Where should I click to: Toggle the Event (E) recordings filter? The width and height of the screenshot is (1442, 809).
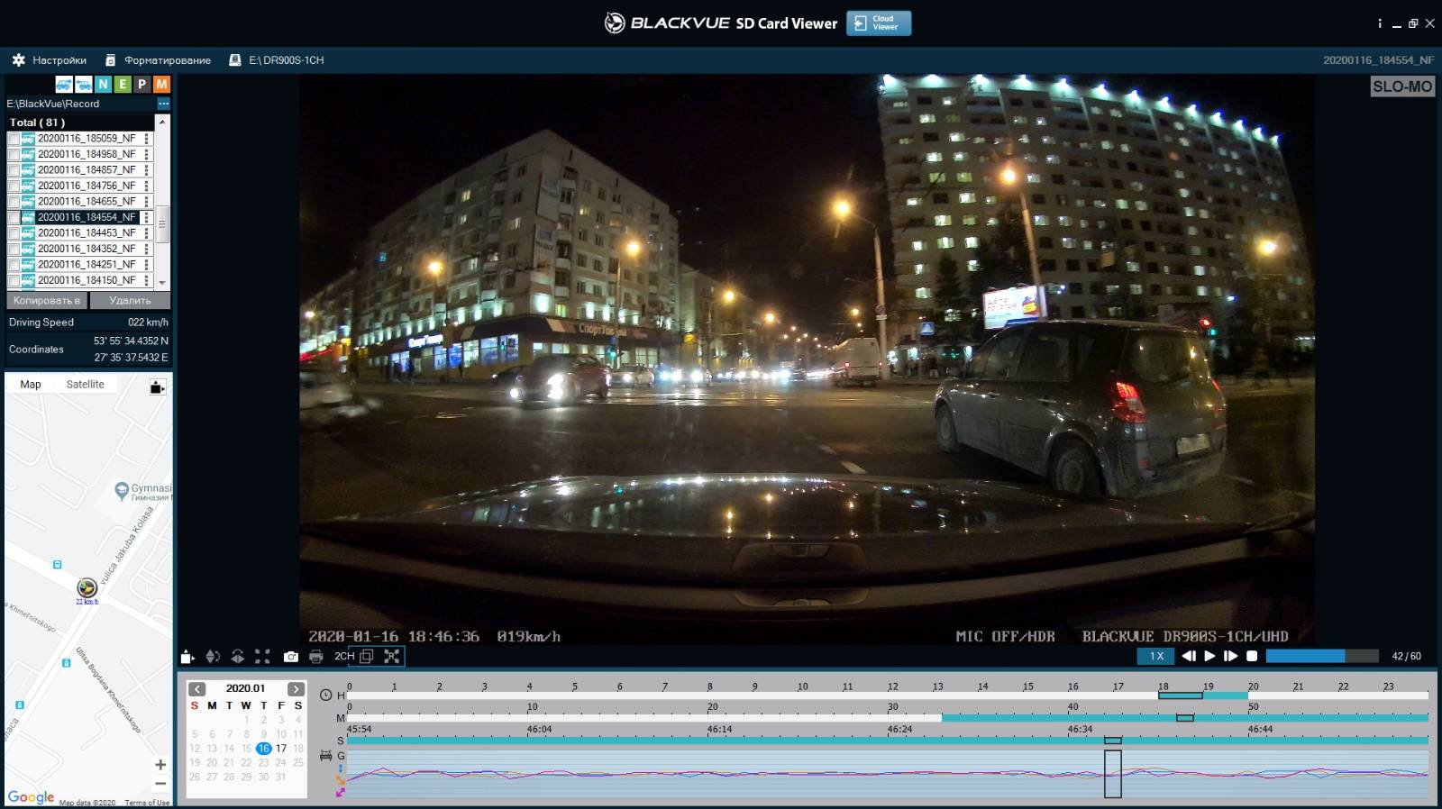pos(123,84)
